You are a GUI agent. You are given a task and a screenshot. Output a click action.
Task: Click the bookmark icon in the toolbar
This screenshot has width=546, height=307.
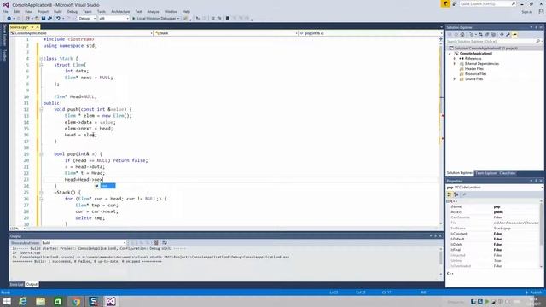(228, 19)
